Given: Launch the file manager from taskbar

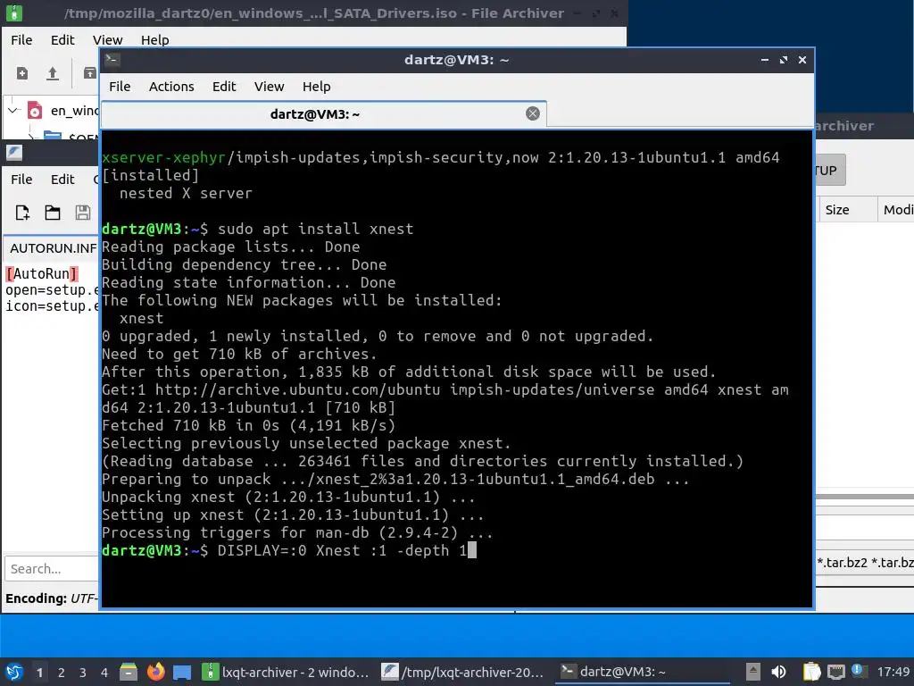Looking at the screenshot, I should pos(129,672).
